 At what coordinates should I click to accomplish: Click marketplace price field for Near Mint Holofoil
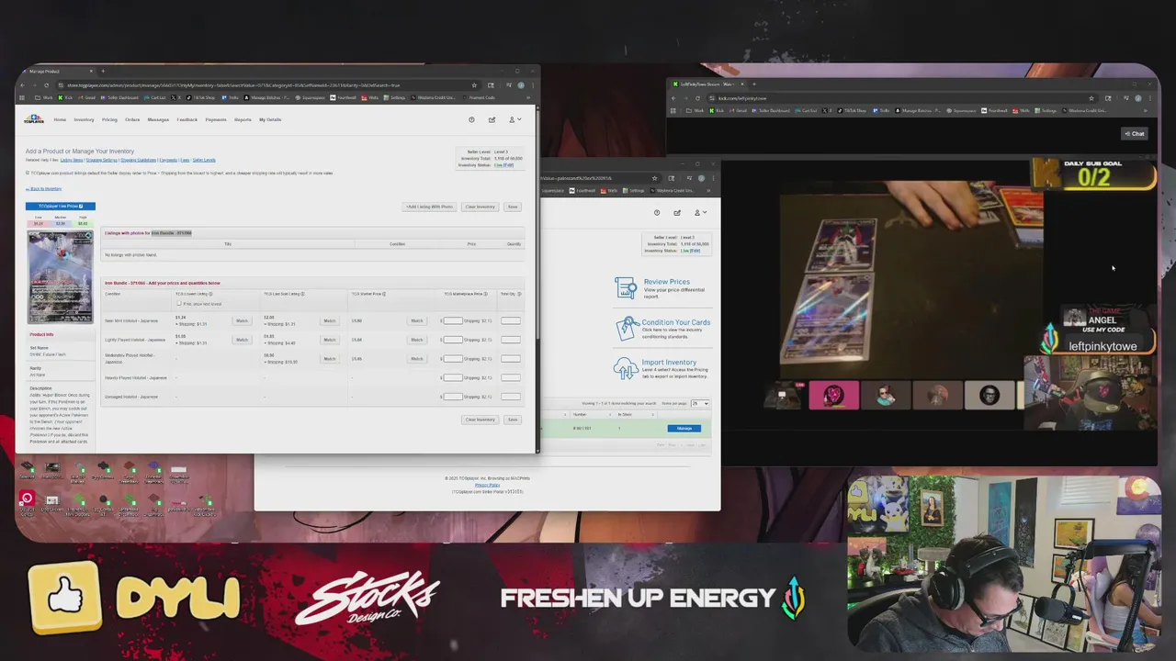coord(453,321)
